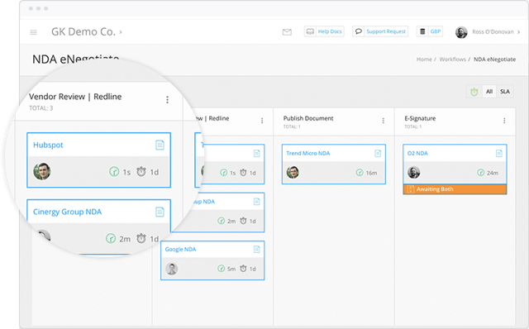Open the hamburger menu icon

coord(33,32)
